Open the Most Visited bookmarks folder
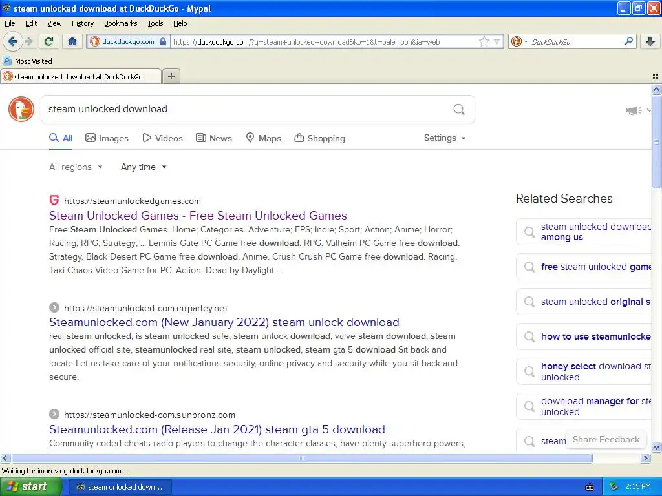This screenshot has width=662, height=496. coord(28,61)
